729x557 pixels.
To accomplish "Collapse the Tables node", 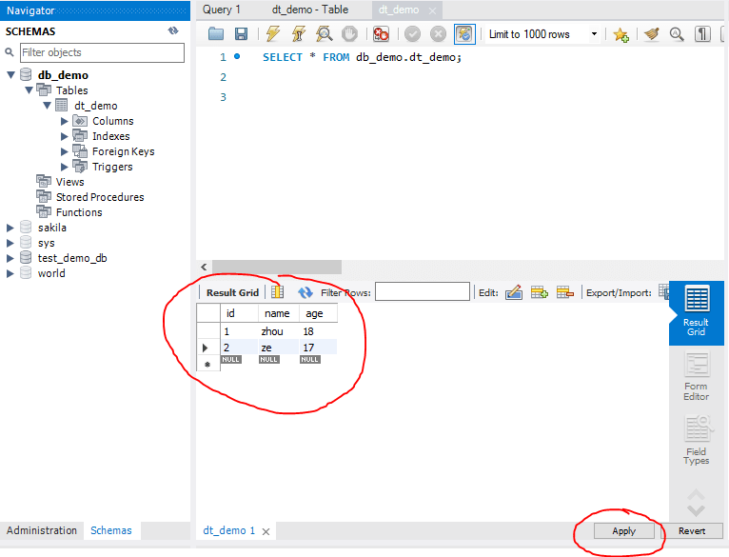I will [29, 90].
